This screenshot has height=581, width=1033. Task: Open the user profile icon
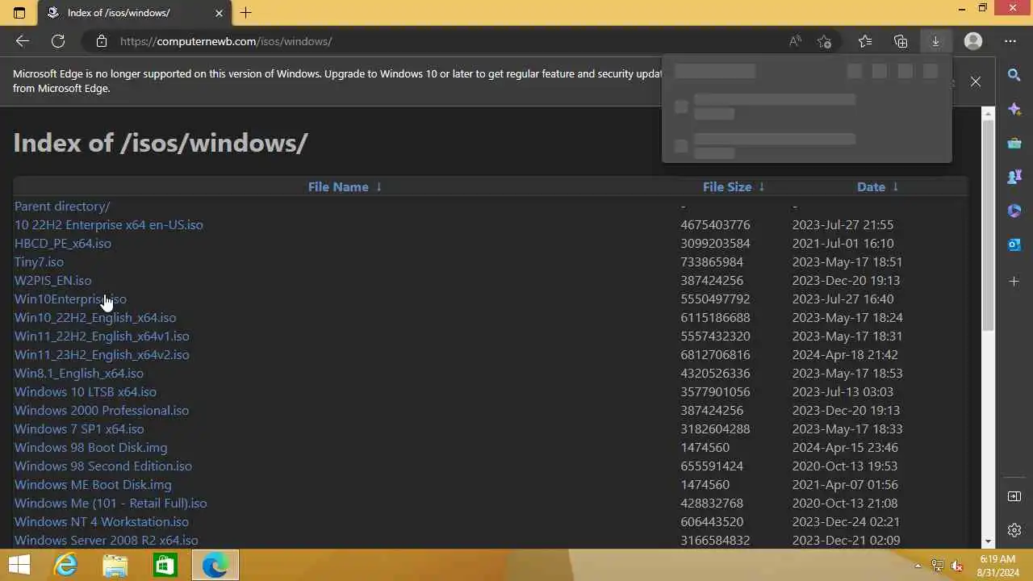click(x=973, y=41)
